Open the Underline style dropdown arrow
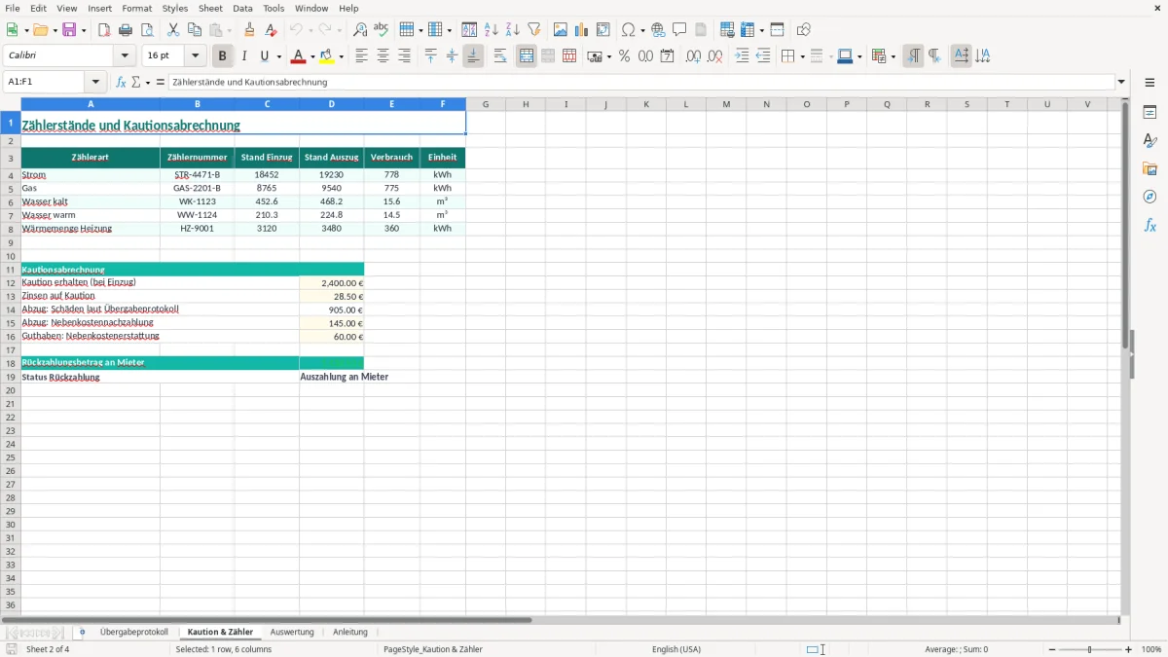Viewport: 1168px width, 657px height. pyautogui.click(x=278, y=56)
